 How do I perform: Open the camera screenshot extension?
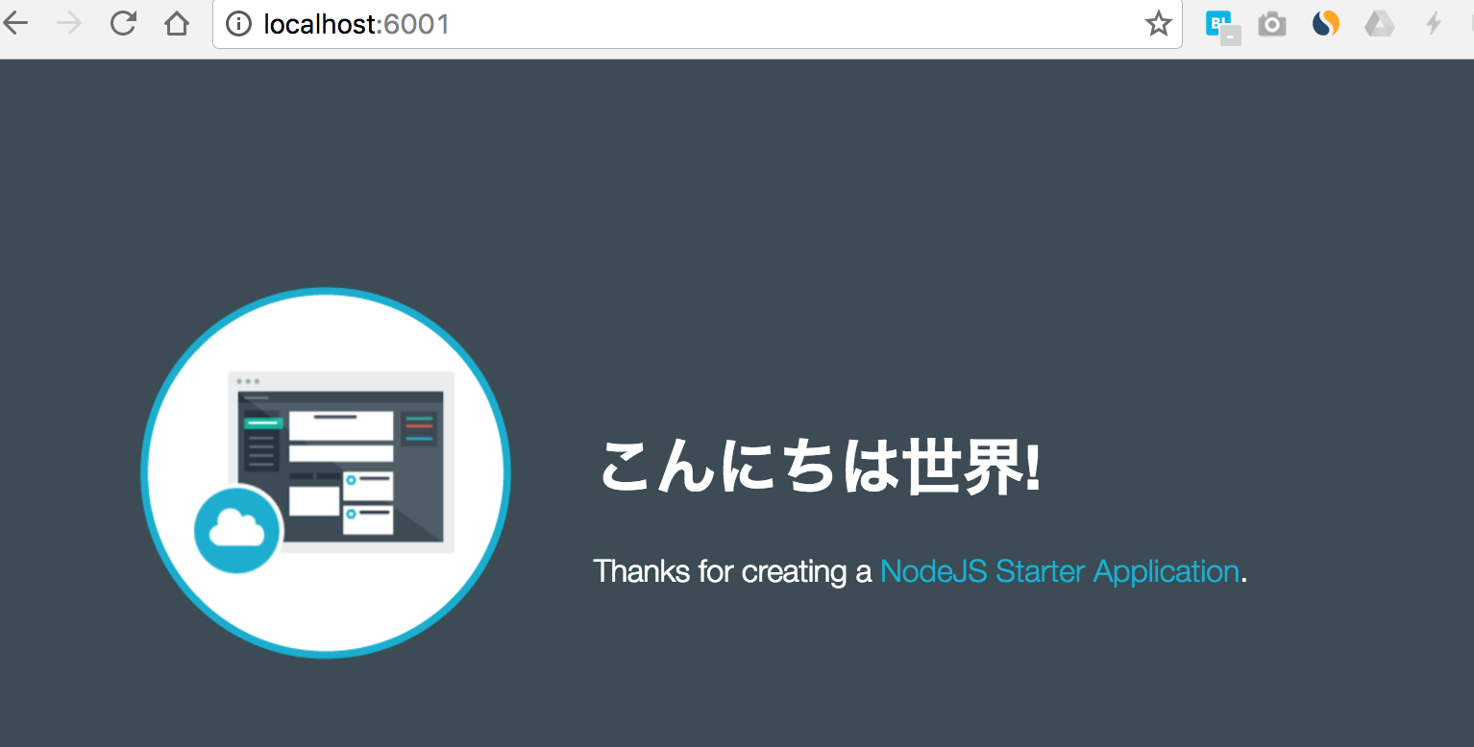(1271, 23)
